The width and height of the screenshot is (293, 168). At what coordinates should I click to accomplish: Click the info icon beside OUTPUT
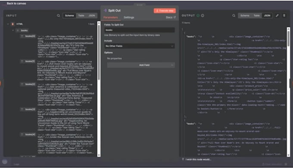203,15
